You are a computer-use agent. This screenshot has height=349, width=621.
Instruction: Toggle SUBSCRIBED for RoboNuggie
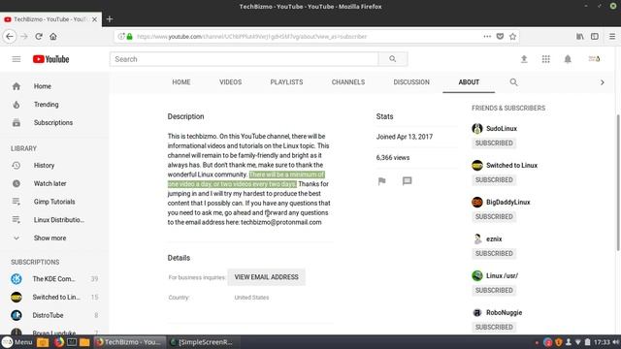[494, 327]
